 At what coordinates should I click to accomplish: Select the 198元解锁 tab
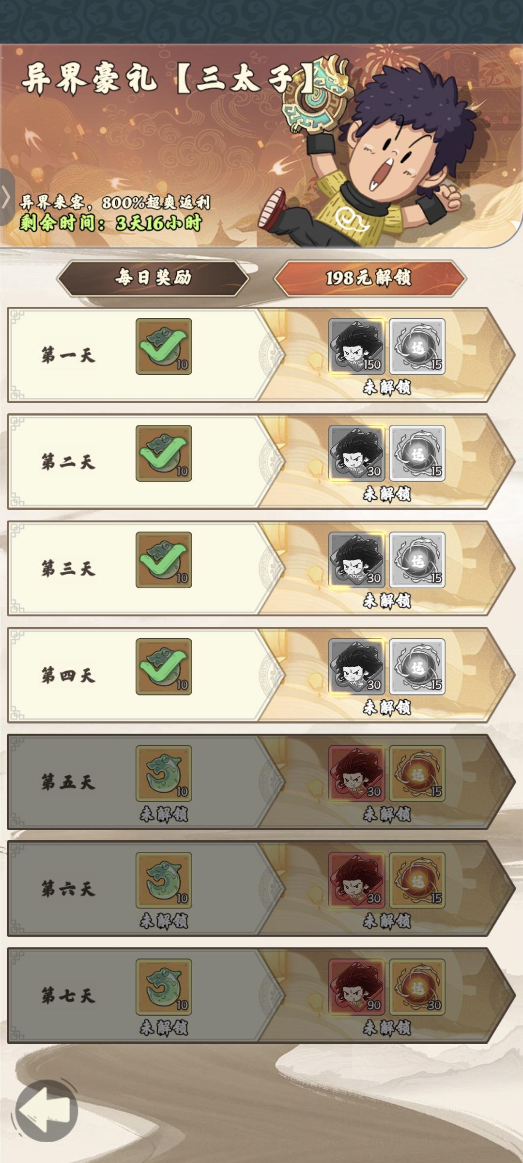pos(369,278)
